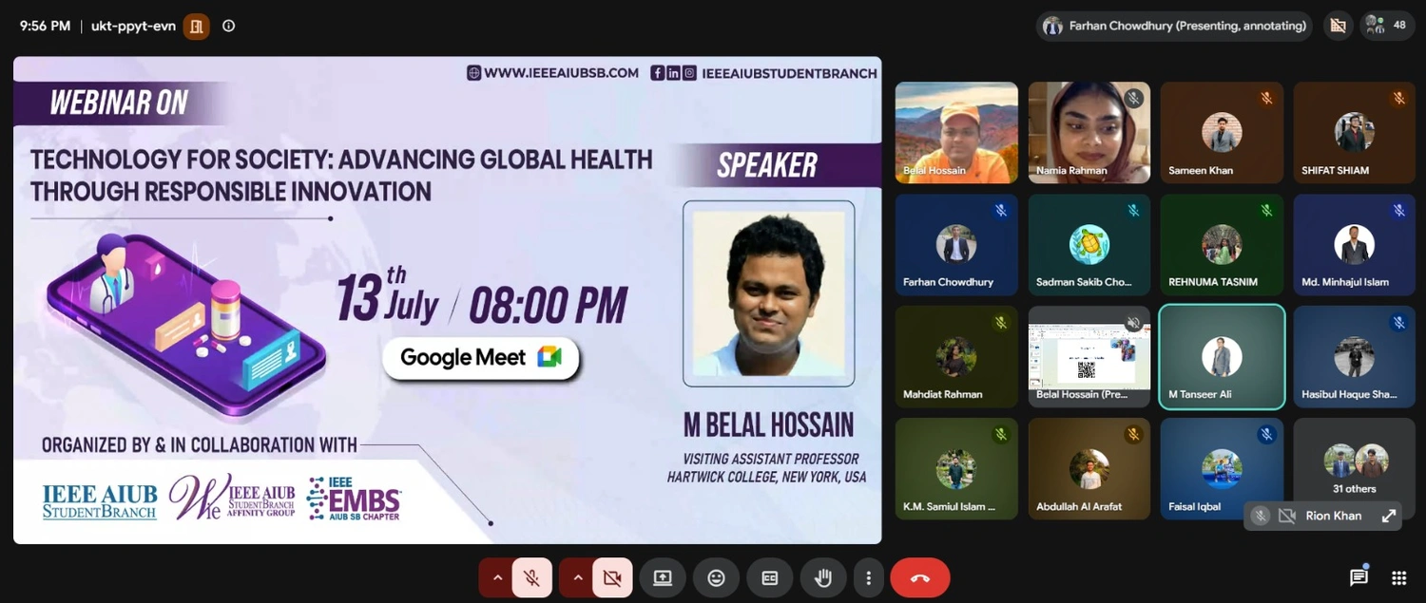This screenshot has height=603, width=1426.
Task: Click the meeting info icon next to the code
Action: click(x=228, y=26)
